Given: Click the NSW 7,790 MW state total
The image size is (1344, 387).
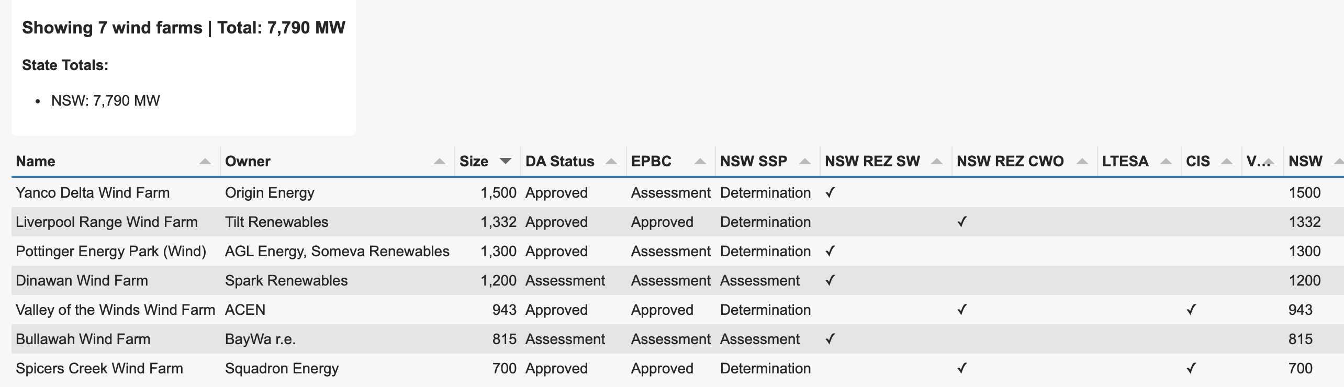Looking at the screenshot, I should (105, 100).
